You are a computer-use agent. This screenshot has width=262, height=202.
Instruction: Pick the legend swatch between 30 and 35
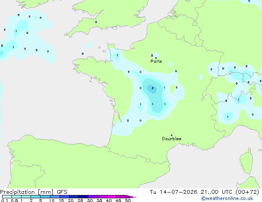[93, 197]
